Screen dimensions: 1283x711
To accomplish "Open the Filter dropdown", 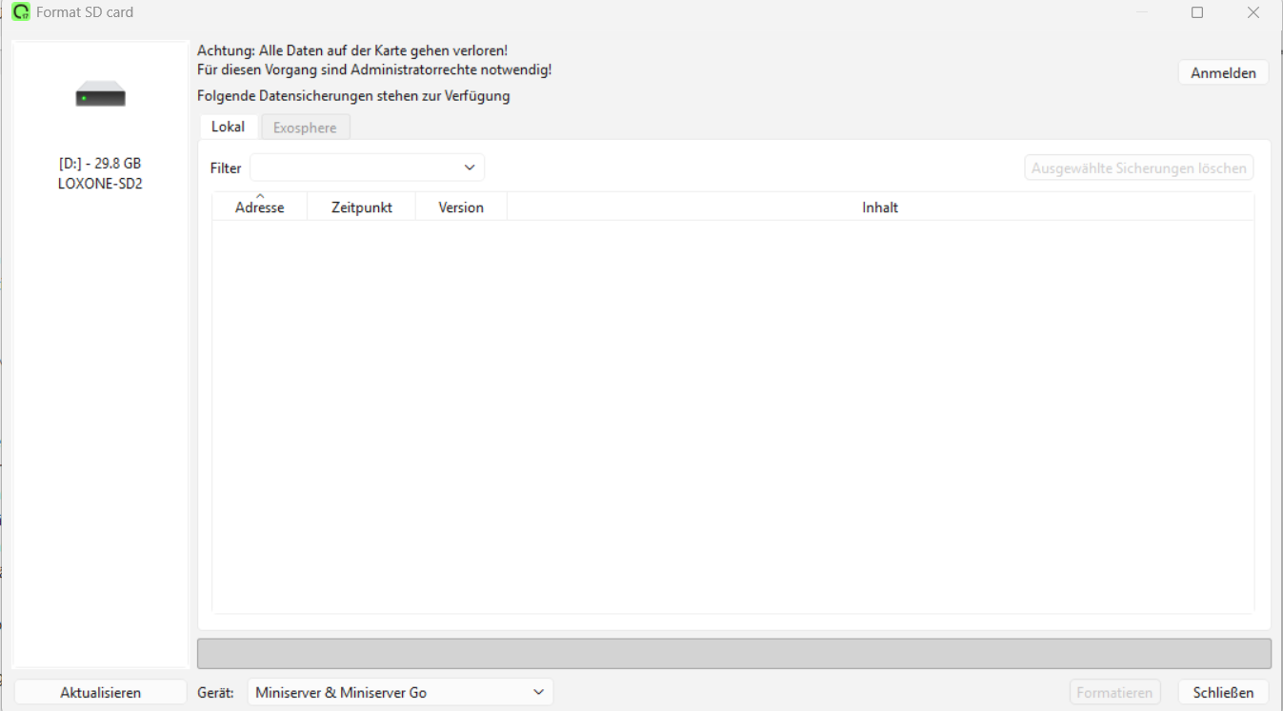I will tap(367, 168).
